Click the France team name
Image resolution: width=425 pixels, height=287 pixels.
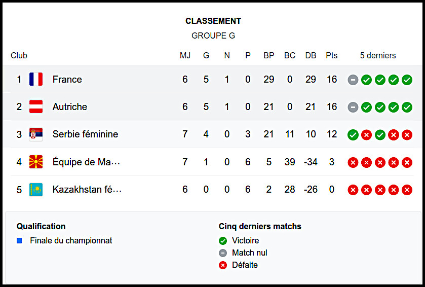pos(67,79)
